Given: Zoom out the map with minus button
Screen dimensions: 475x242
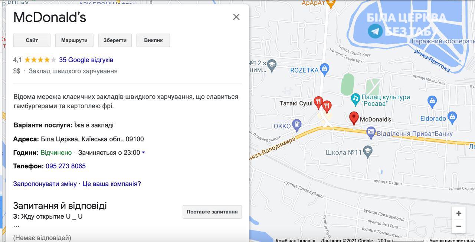Looking at the screenshot, I should point(459,226).
